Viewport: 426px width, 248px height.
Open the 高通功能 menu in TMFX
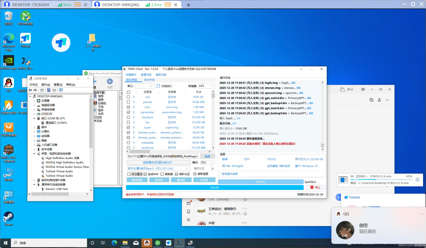[x=146, y=75]
